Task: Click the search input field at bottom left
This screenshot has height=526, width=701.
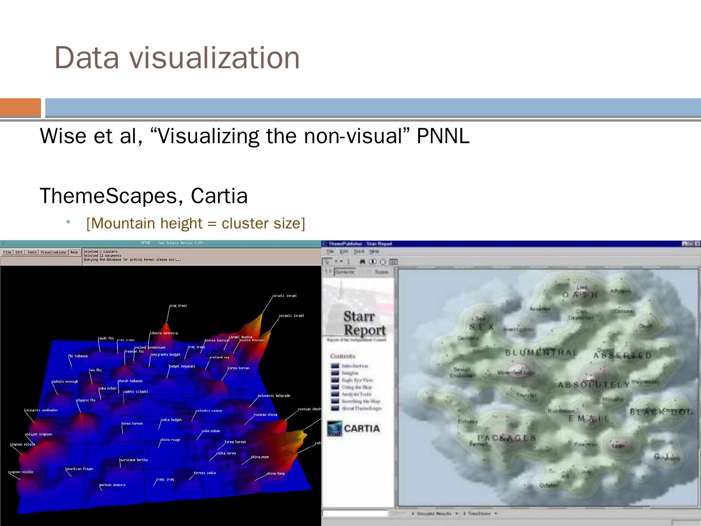Action: click(355, 513)
